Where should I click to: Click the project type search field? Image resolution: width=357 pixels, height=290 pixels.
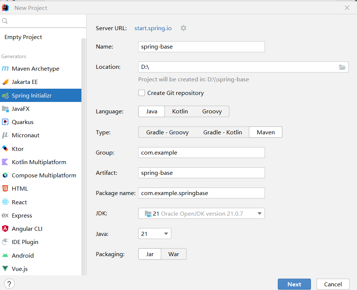43,21
